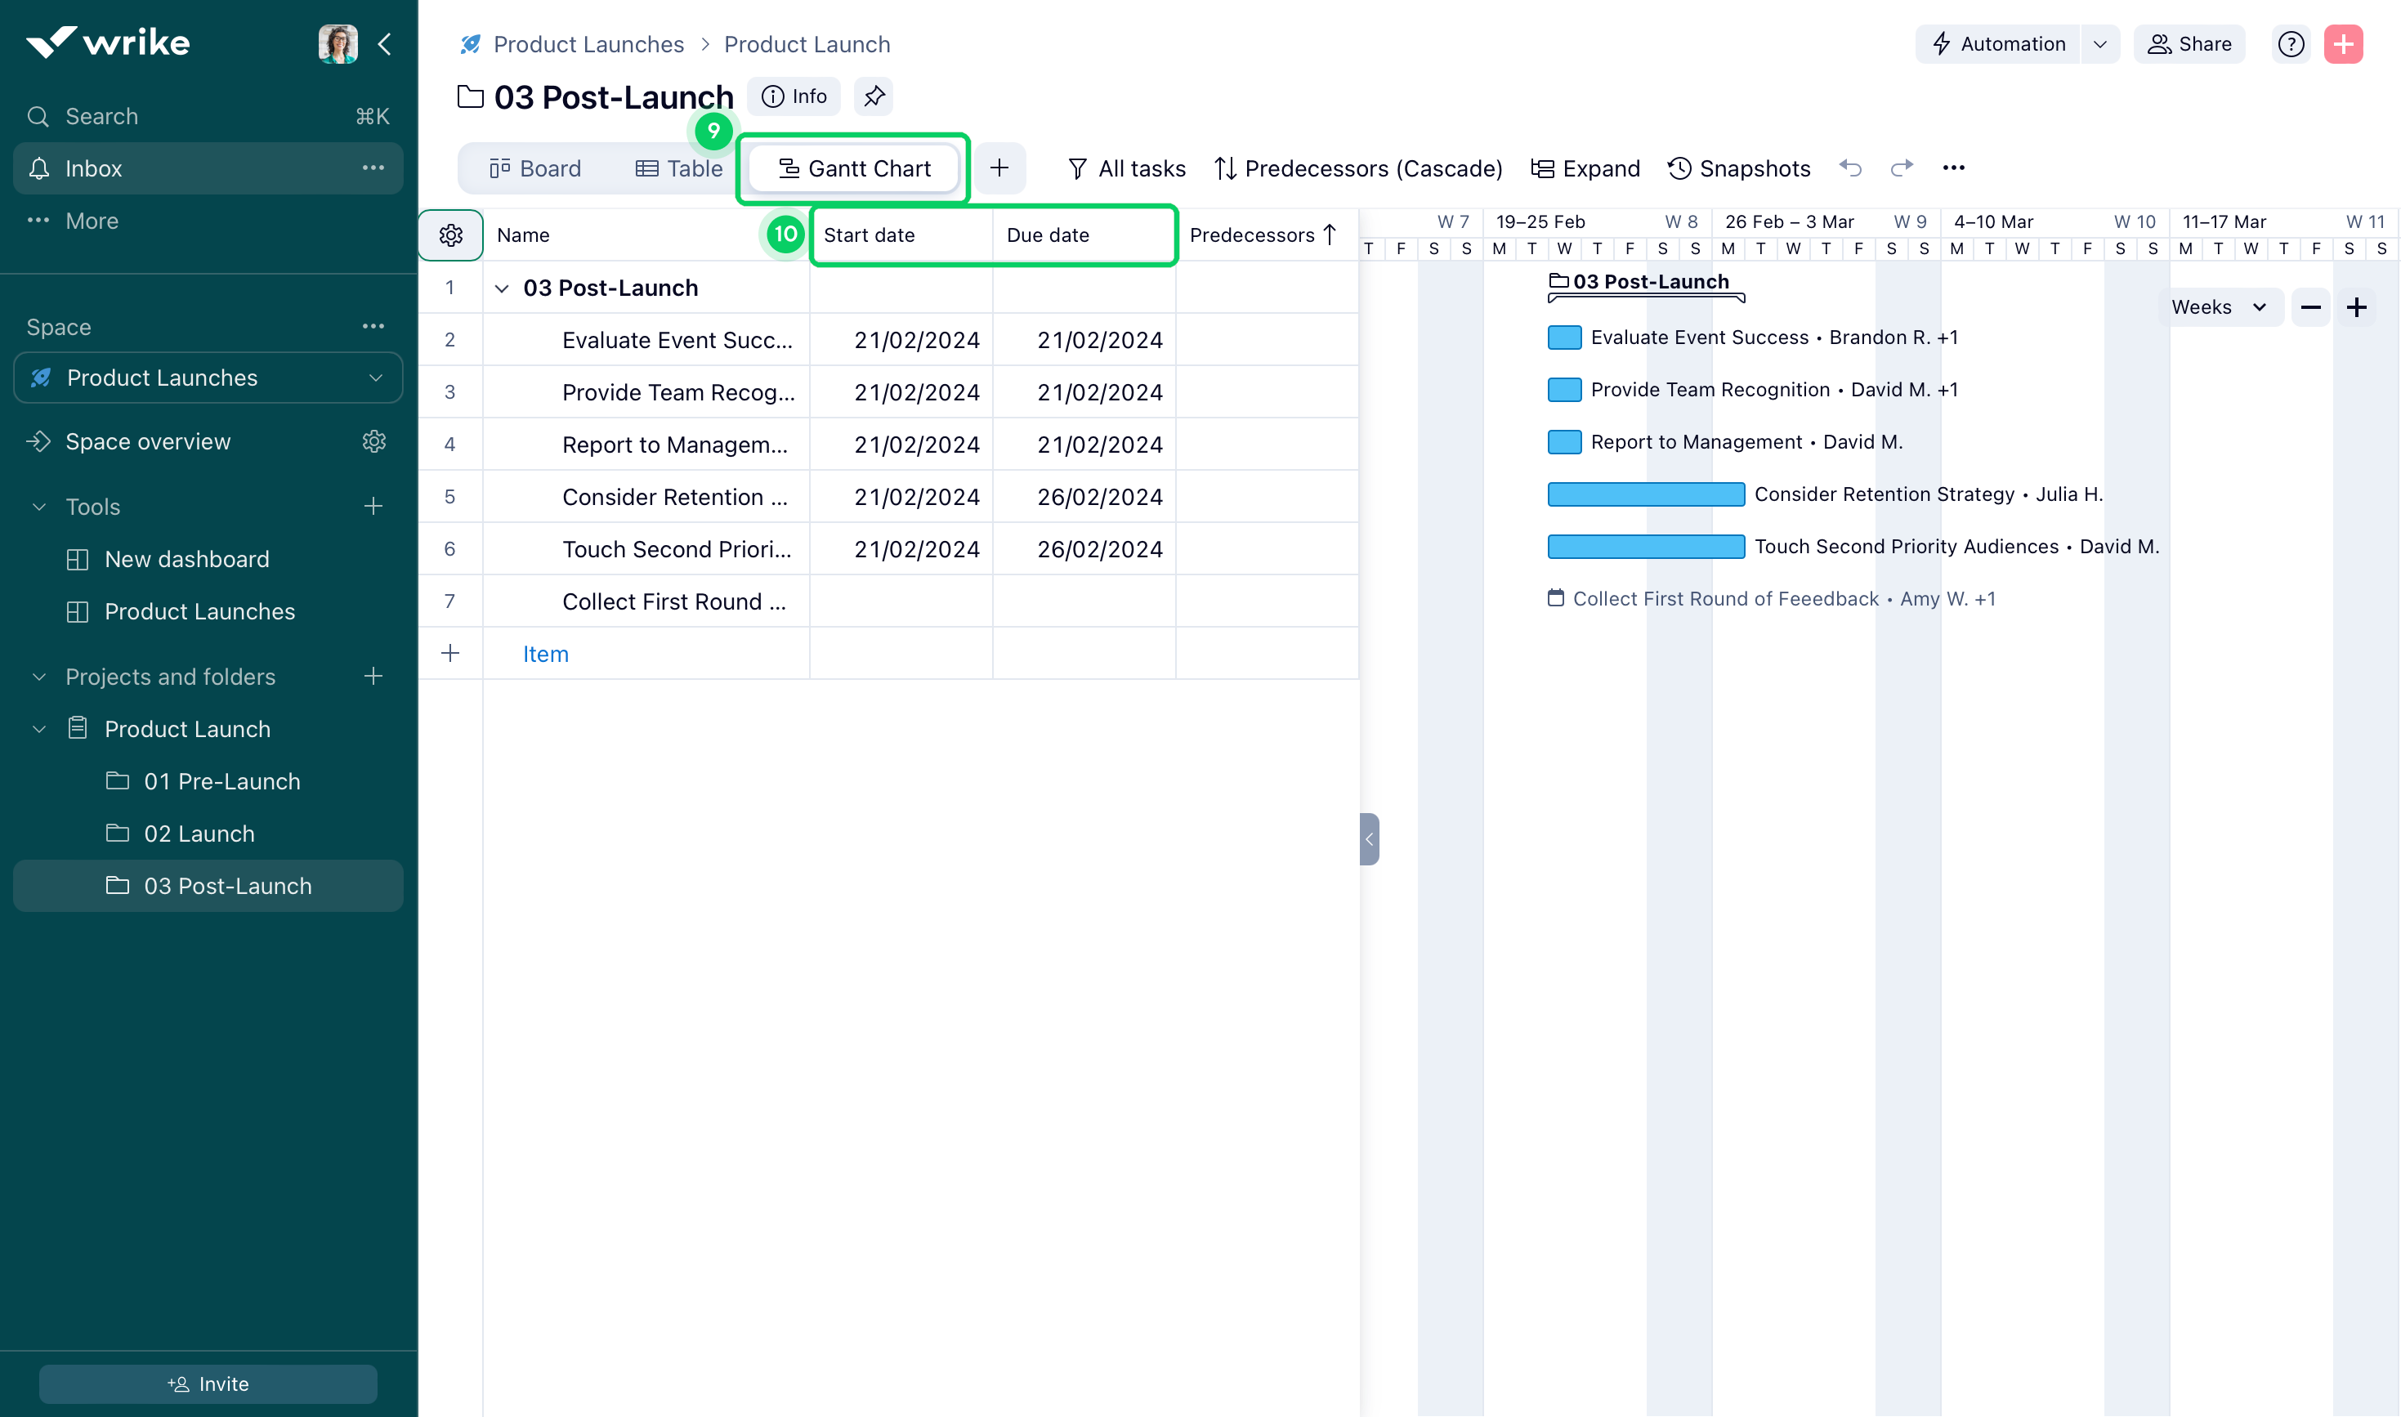Collapse the Gantt table panel handle
The width and height of the screenshot is (2401, 1417).
click(1369, 838)
